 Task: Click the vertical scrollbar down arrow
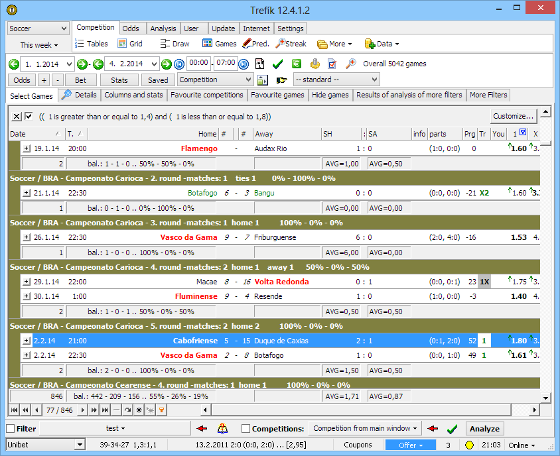tap(545, 398)
